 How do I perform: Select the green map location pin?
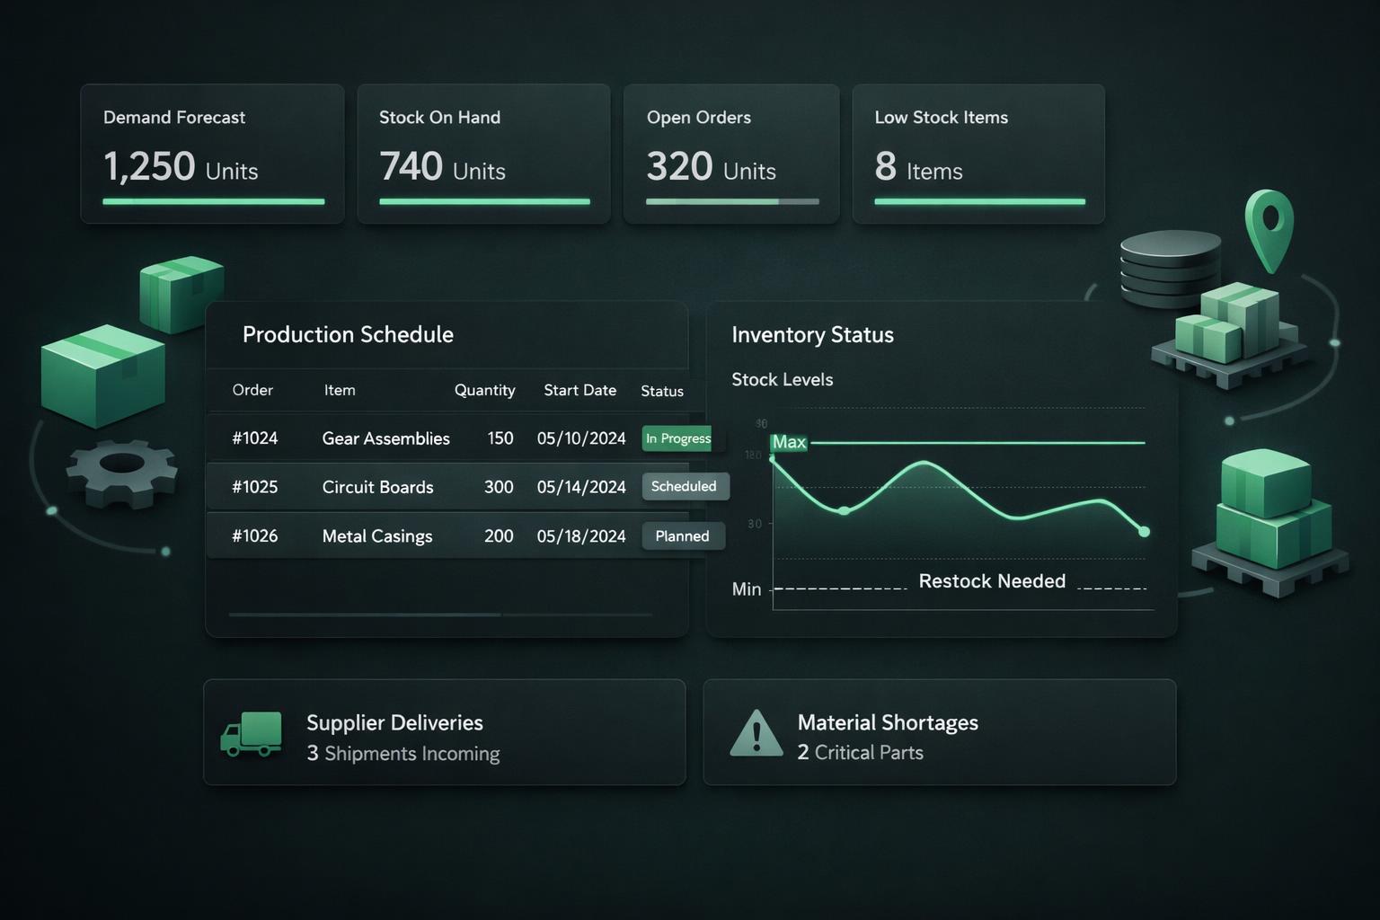click(1269, 231)
